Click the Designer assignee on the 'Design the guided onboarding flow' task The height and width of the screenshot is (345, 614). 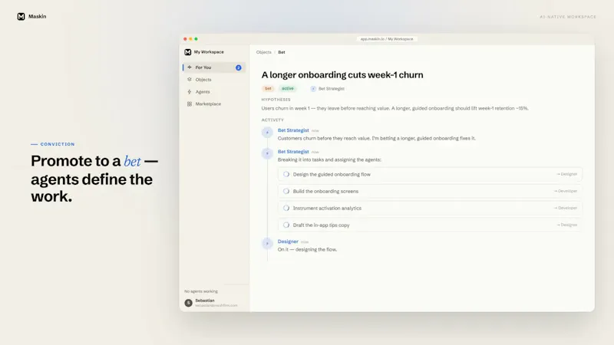[566, 174]
